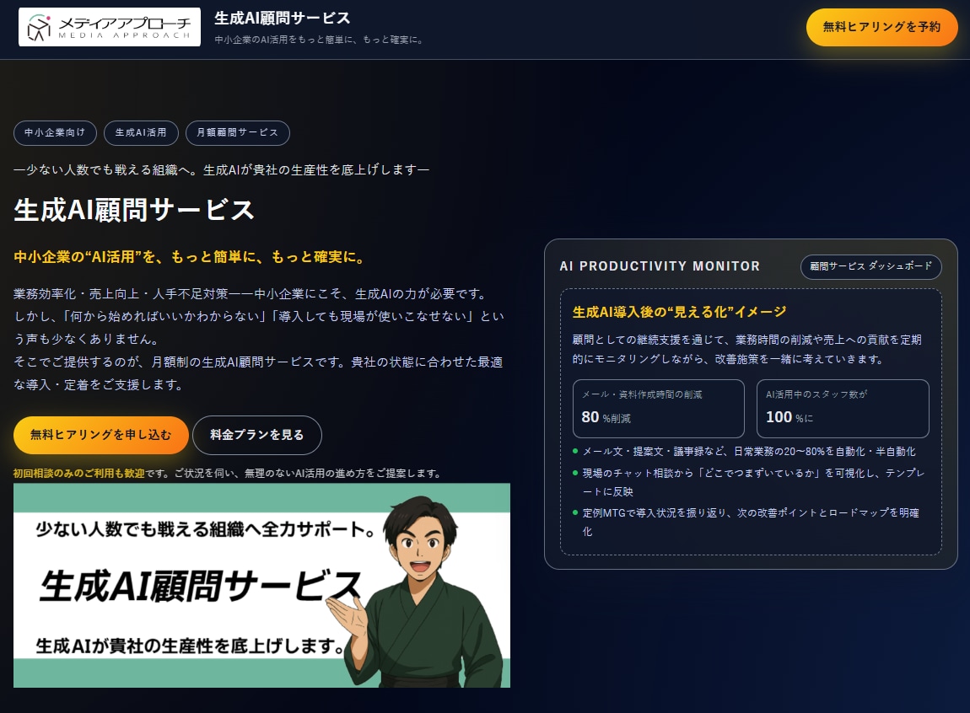Image resolution: width=970 pixels, height=713 pixels.
Task: Click the 無料ヒアリングを予約 header button
Action: point(881,27)
